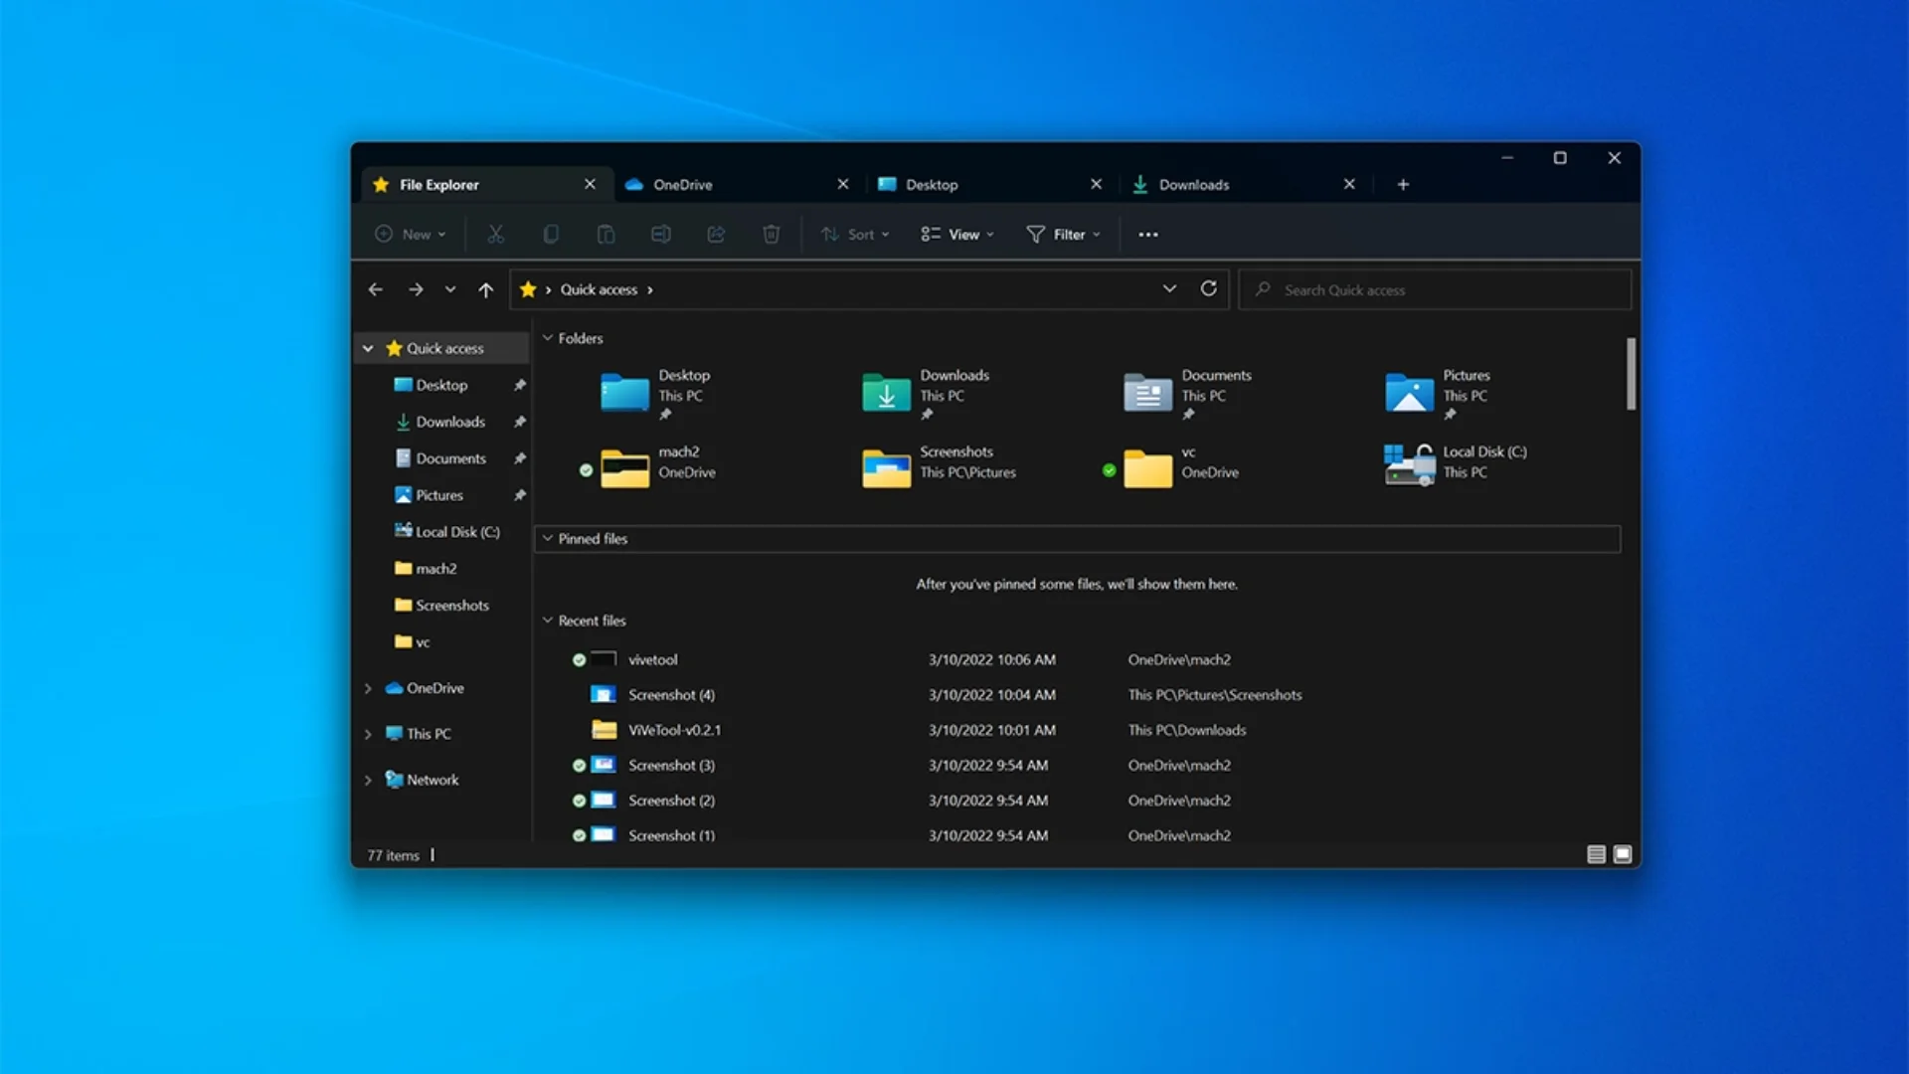Click the Rename toolbar icon
This screenshot has width=1909, height=1074.
(662, 234)
